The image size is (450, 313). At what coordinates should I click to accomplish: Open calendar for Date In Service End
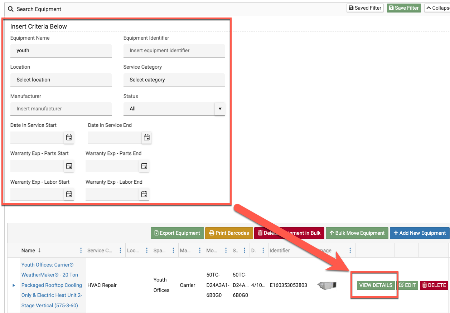point(146,138)
